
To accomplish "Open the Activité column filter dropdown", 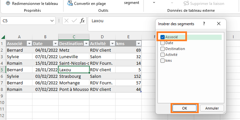I will (113, 44).
